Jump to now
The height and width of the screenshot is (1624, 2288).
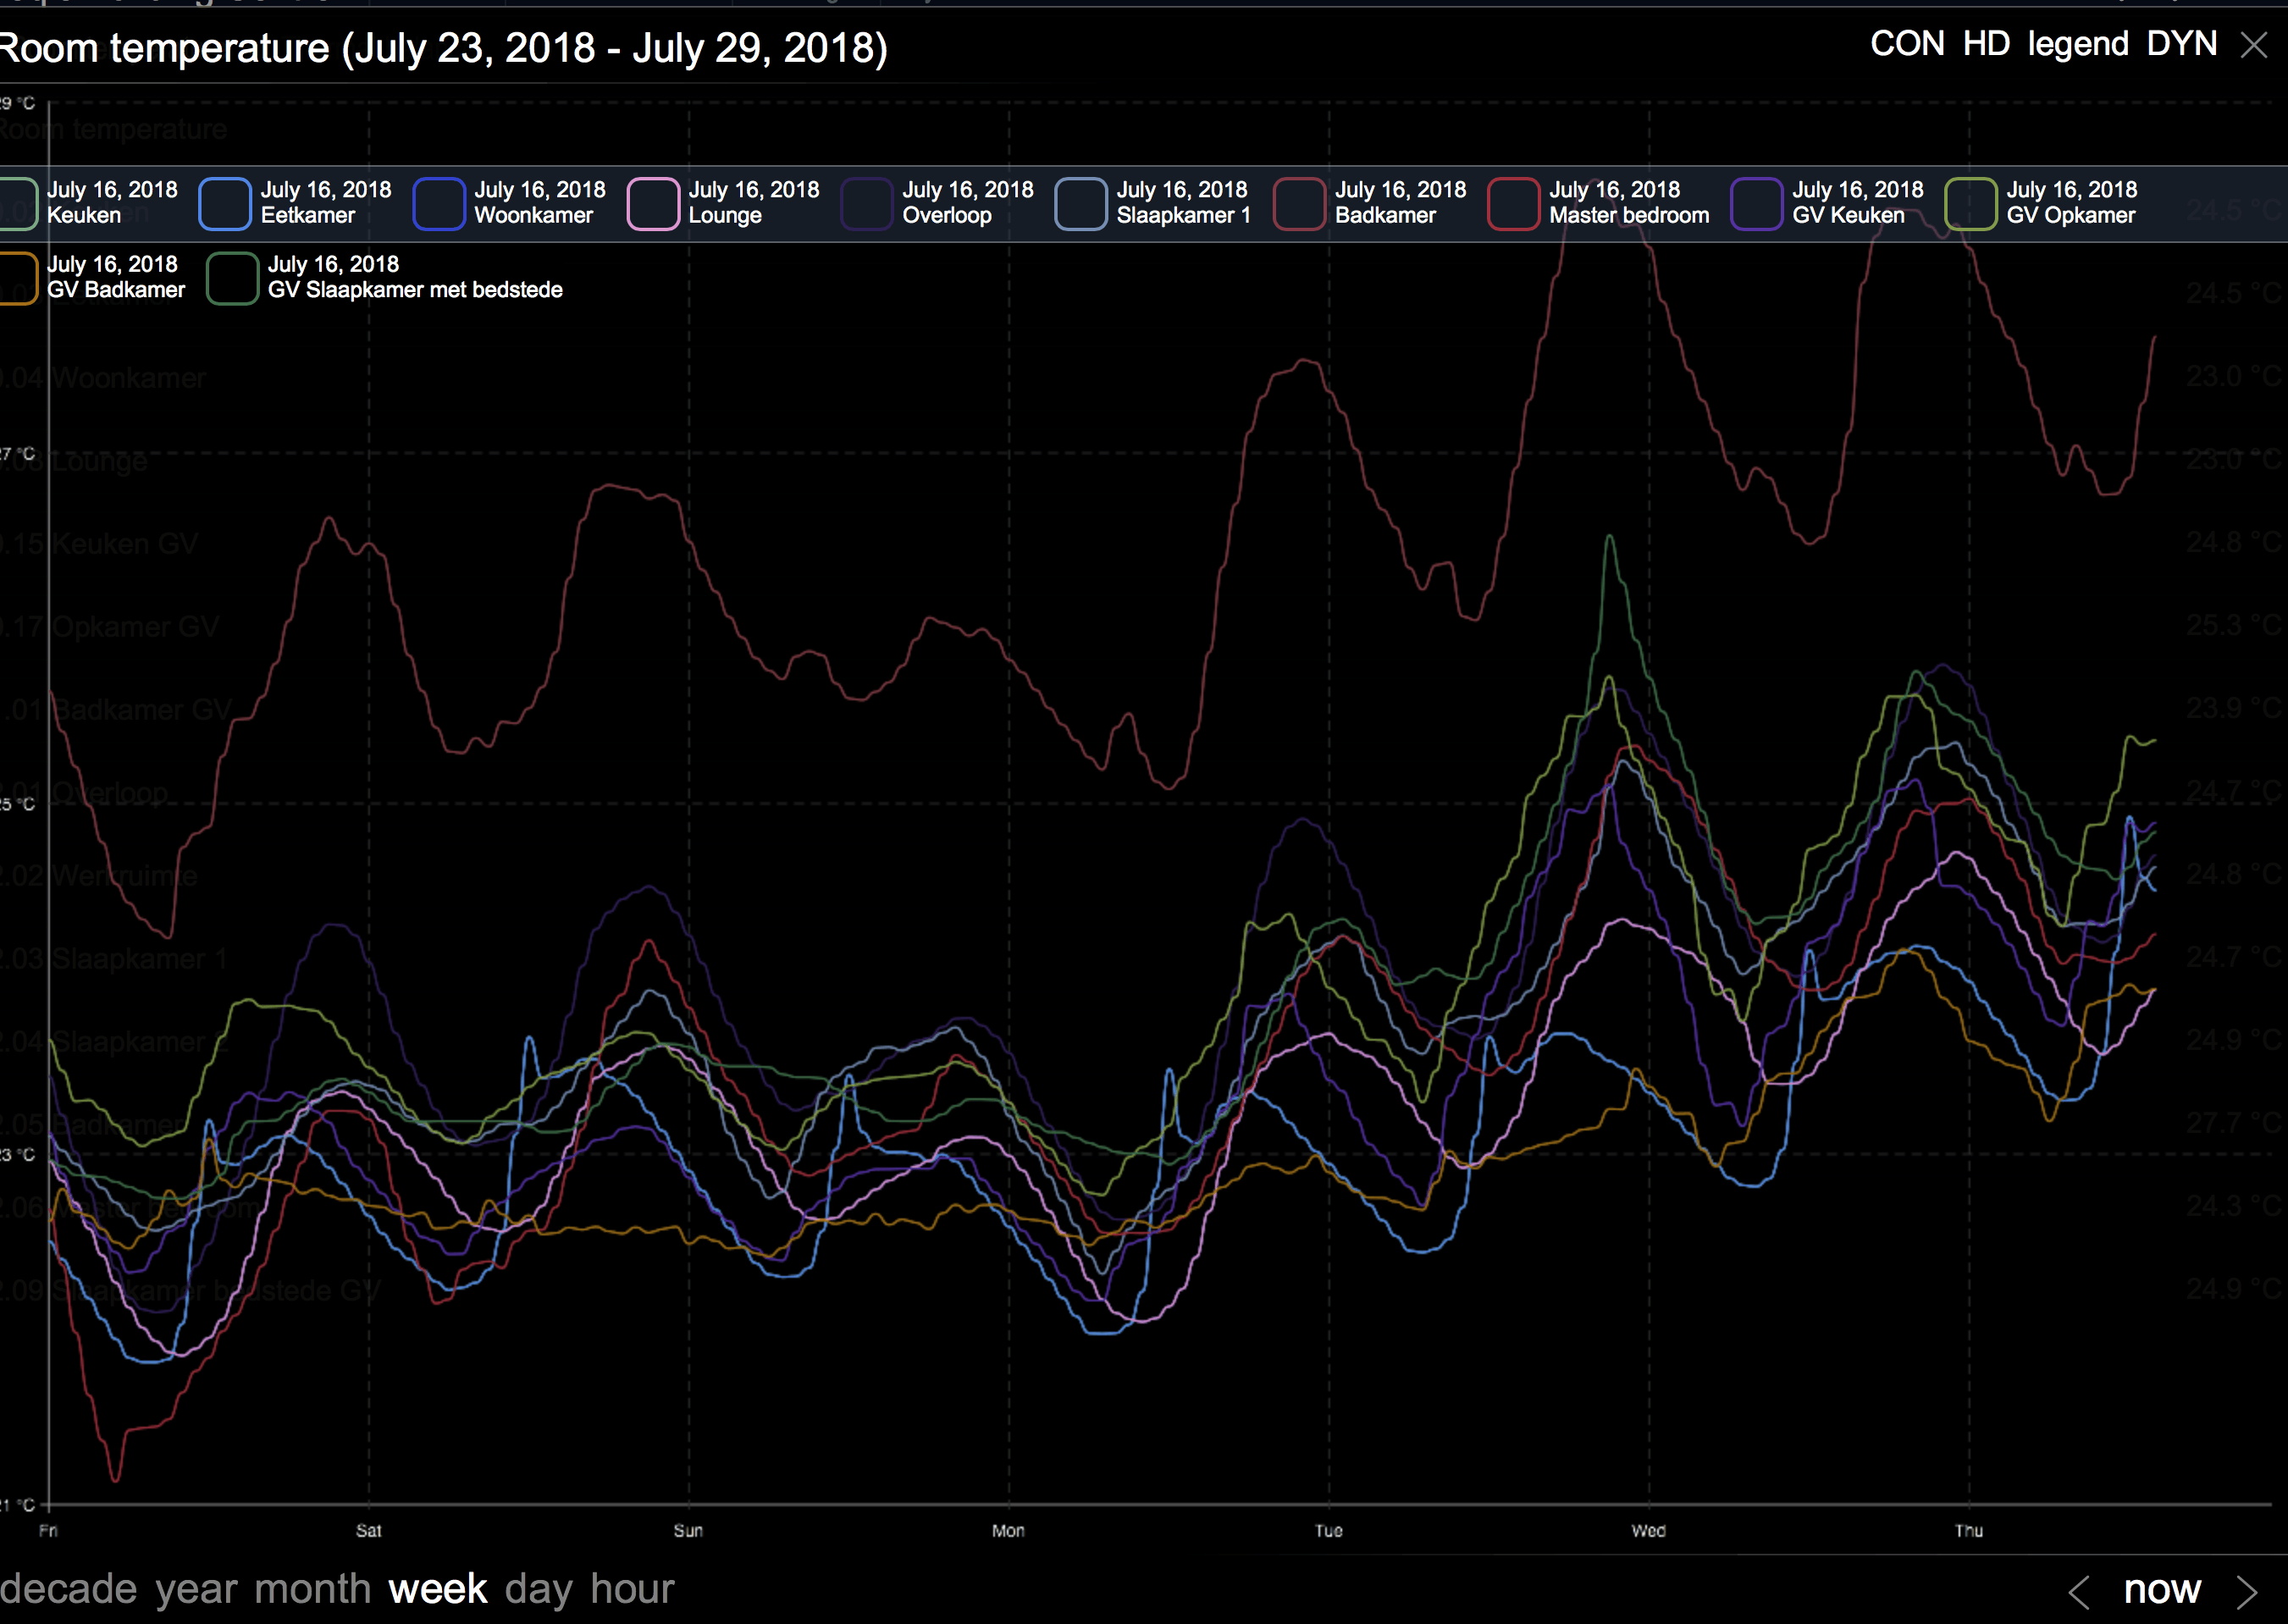(2162, 1589)
